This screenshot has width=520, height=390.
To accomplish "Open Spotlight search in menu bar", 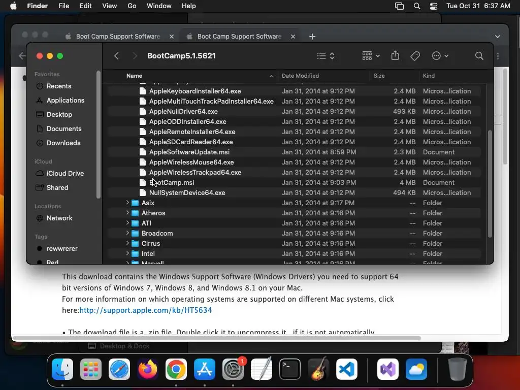I will coord(417,6).
